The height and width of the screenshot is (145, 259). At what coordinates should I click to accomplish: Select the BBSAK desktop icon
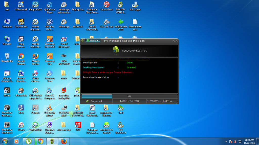[7, 92]
